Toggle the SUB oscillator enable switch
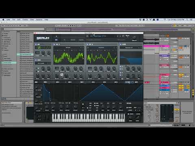This screenshot has width=195, height=146. (x=36, y=44)
